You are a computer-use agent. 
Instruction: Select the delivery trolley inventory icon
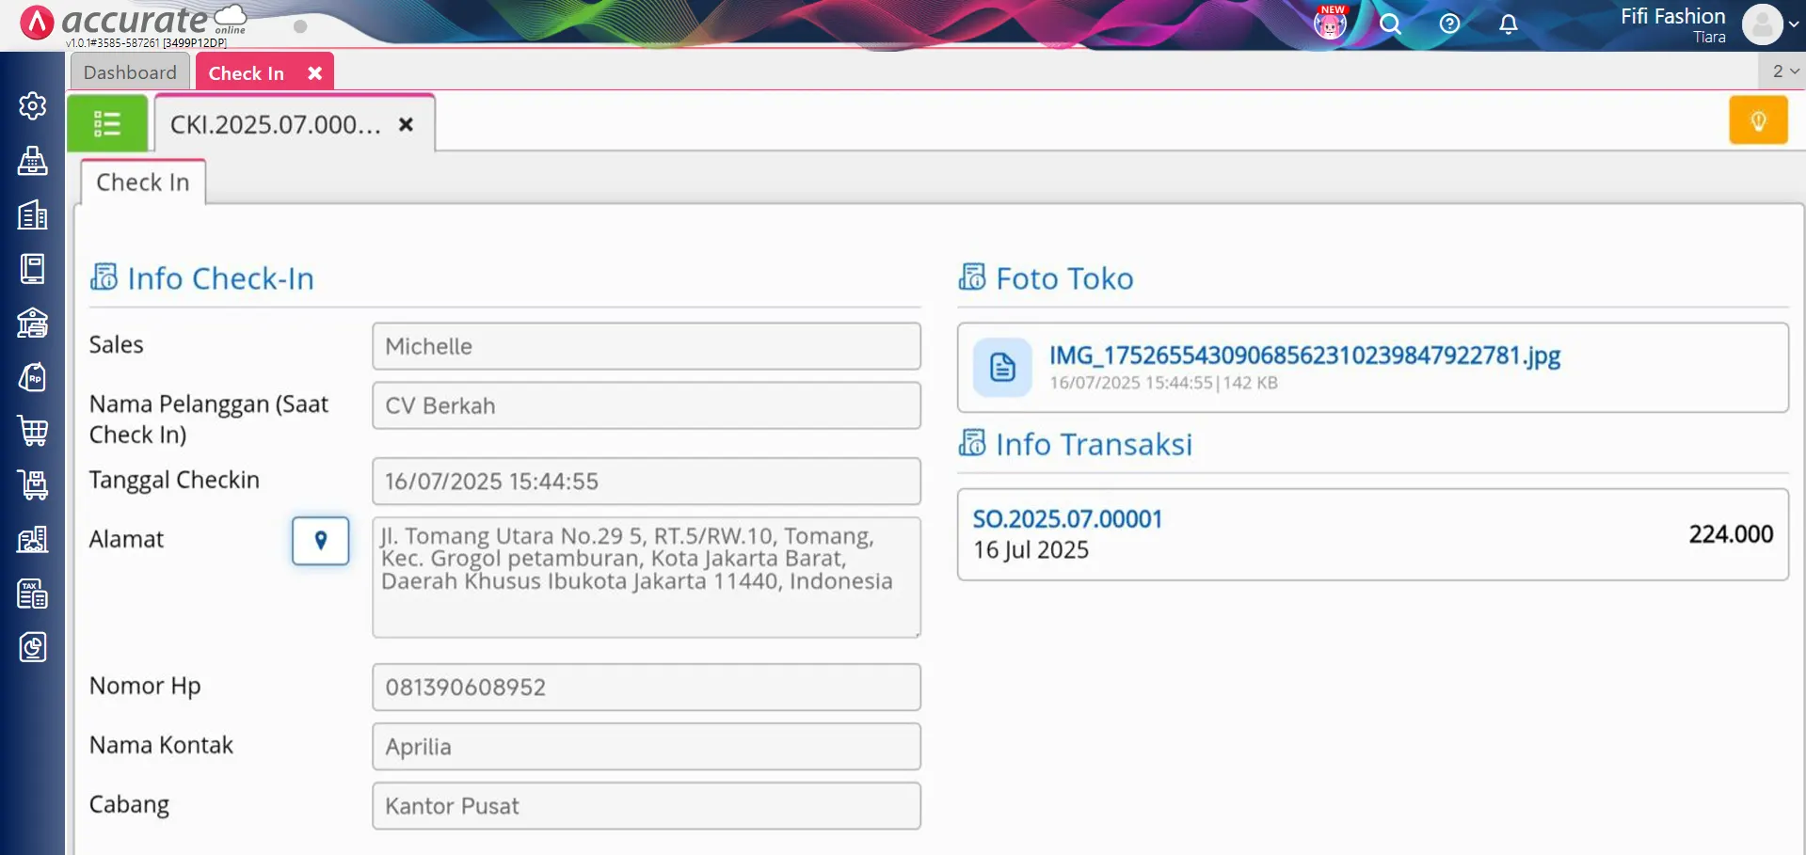[x=32, y=485]
